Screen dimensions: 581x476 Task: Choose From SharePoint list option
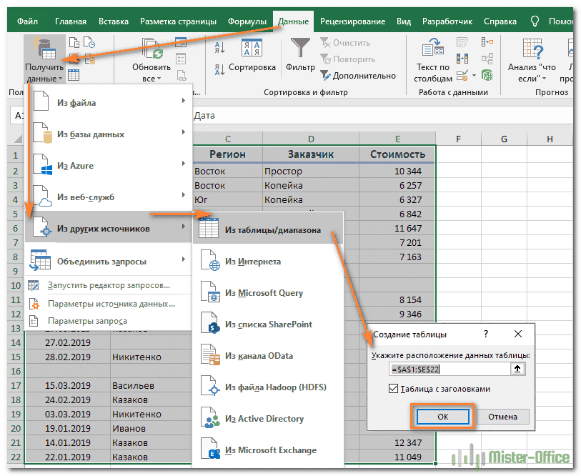click(x=268, y=324)
